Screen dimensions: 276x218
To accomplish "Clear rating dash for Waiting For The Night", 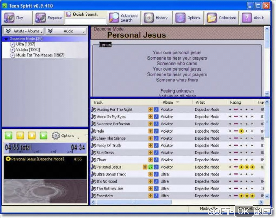I will point(236,110).
